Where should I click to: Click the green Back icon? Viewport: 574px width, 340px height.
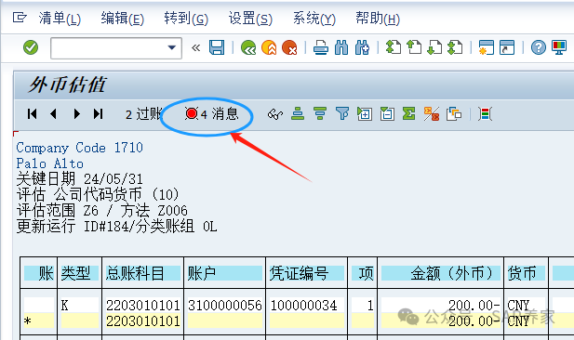pyautogui.click(x=248, y=47)
